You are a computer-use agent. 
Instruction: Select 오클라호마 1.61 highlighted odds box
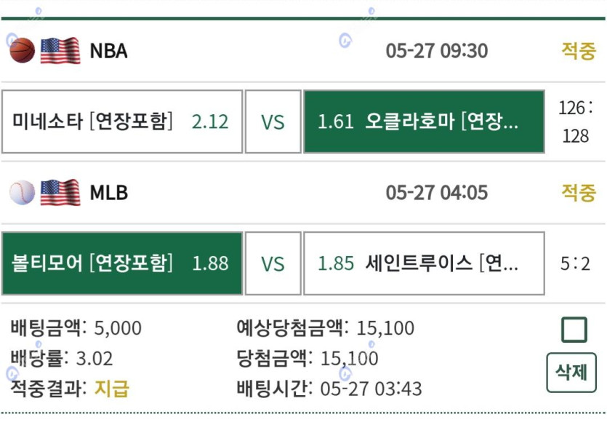[425, 122]
